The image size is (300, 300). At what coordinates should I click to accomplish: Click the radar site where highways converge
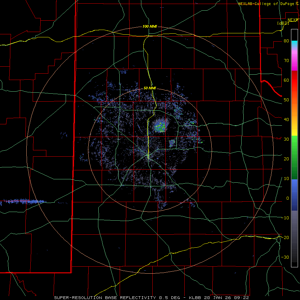148,154
